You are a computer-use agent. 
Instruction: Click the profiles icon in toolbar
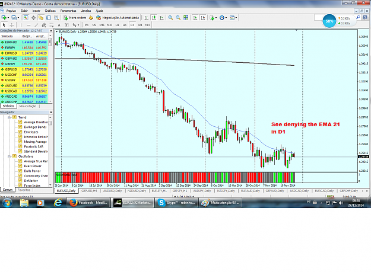14,18
